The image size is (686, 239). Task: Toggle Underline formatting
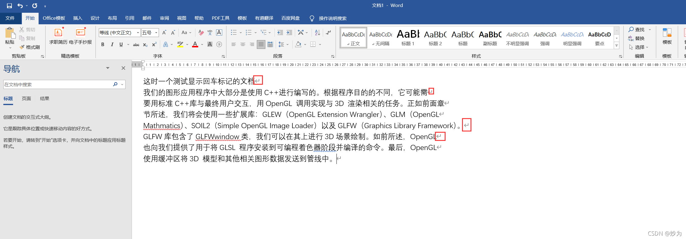point(121,45)
